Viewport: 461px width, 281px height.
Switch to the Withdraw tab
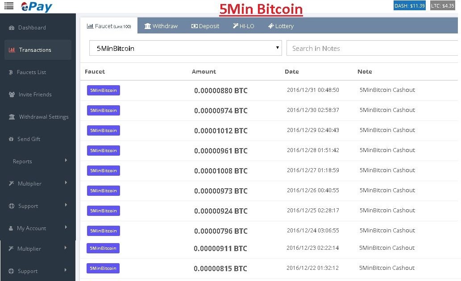[x=161, y=26]
